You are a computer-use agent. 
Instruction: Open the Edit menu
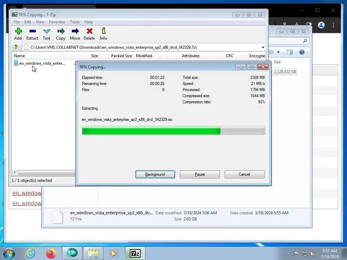coord(28,22)
